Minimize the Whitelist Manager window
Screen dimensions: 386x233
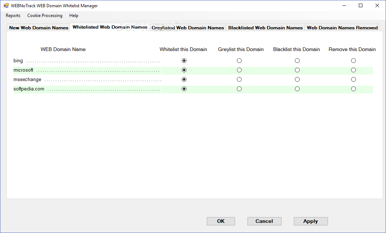(344, 5)
